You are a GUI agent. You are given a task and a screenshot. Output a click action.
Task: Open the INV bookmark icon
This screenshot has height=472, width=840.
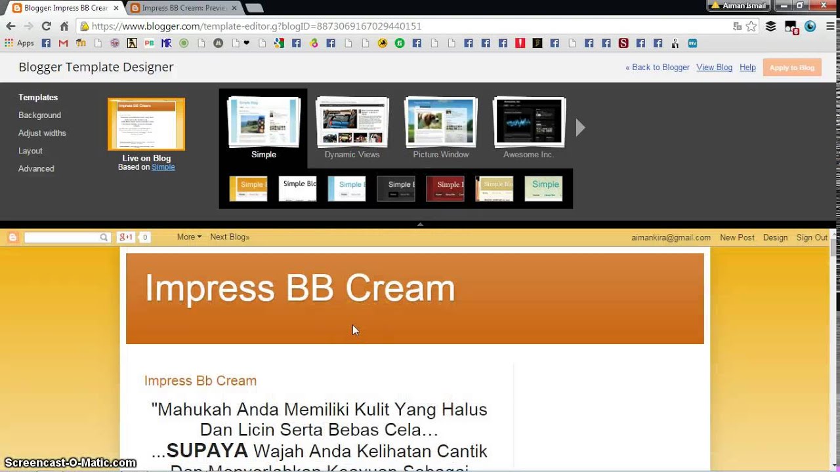click(x=692, y=43)
